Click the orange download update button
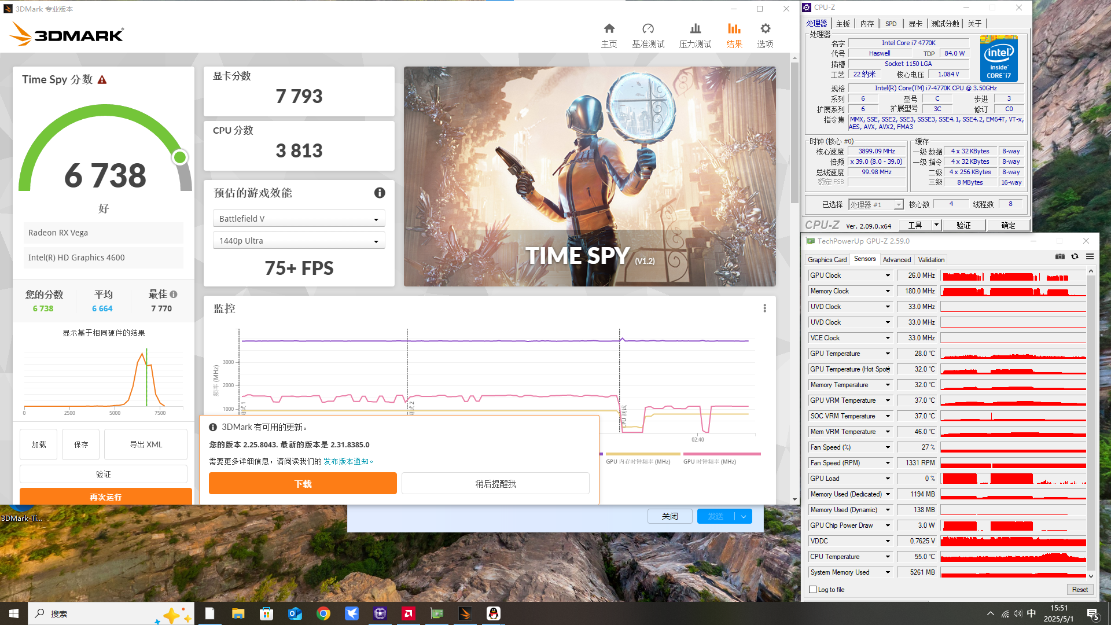 point(303,484)
